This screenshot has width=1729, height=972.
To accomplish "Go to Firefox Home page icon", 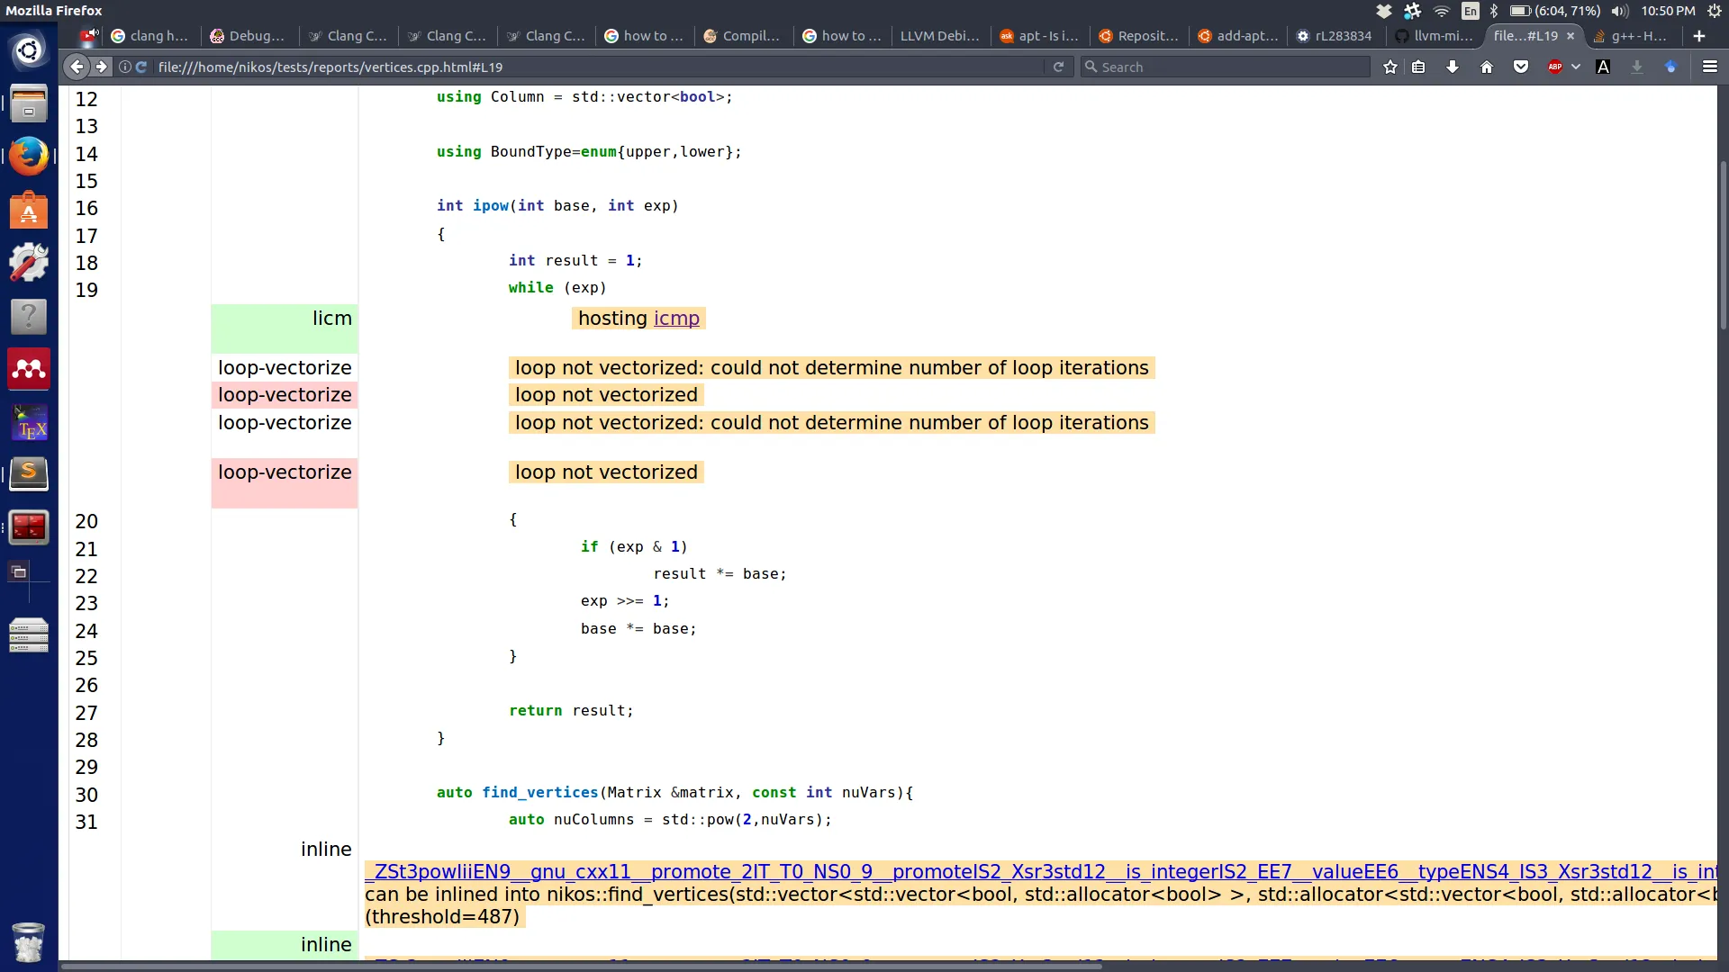I will pos(1487,67).
